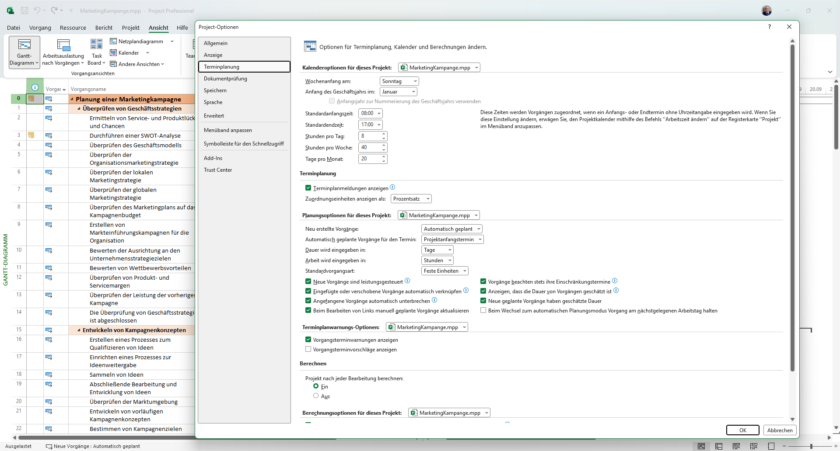
Task: Uncheck Terminplanmeldungen anzeigen checkbox
Action: click(308, 188)
